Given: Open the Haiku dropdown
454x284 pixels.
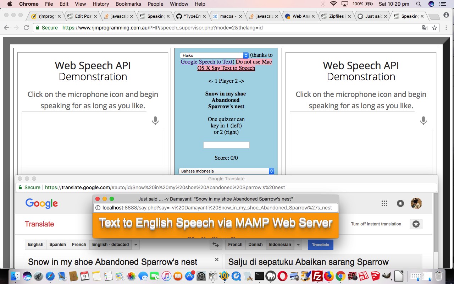Looking at the screenshot, I should 214,55.
